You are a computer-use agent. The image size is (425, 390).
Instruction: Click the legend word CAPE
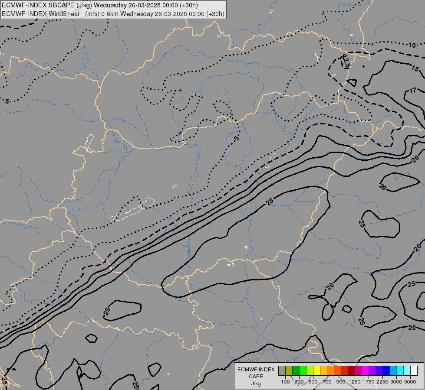click(x=256, y=377)
